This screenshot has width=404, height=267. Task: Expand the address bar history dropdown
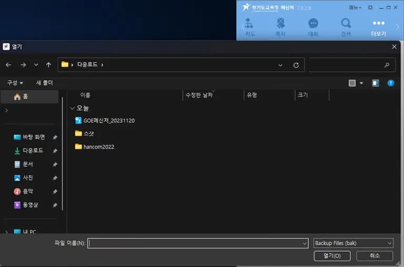280,65
